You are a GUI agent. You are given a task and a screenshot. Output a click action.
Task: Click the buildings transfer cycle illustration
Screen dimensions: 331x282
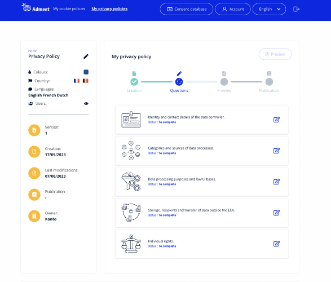coord(131,213)
